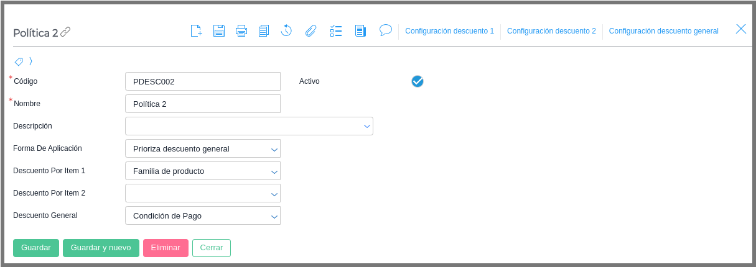
Task: Open attachments with the paperclip icon
Action: tap(310, 30)
